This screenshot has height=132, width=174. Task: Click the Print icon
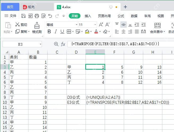click(x=37, y=16)
